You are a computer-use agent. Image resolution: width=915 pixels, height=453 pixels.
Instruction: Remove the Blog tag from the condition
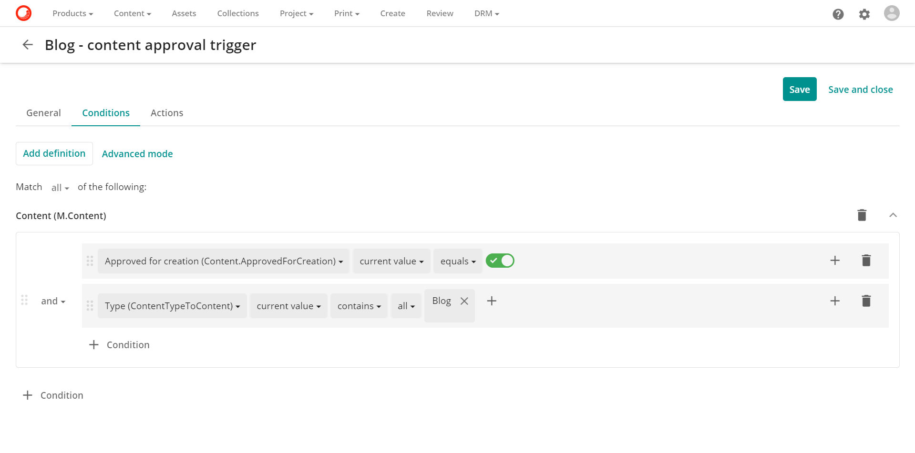tap(464, 301)
